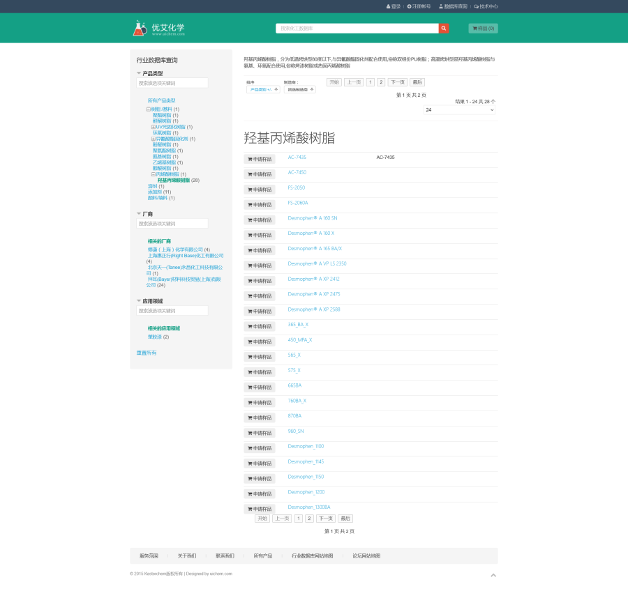
Task: Open 联系我们 in the footer menu
Action: (225, 556)
